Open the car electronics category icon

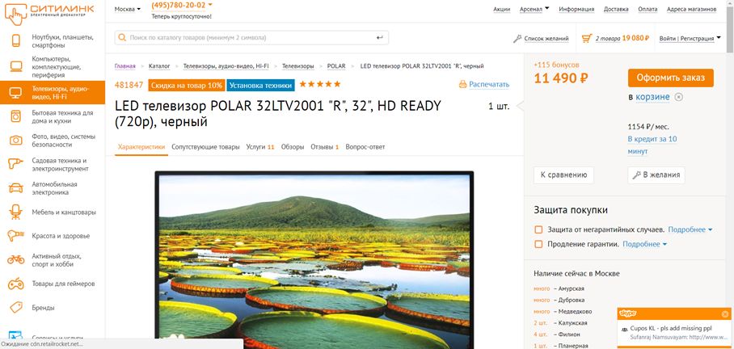point(16,188)
